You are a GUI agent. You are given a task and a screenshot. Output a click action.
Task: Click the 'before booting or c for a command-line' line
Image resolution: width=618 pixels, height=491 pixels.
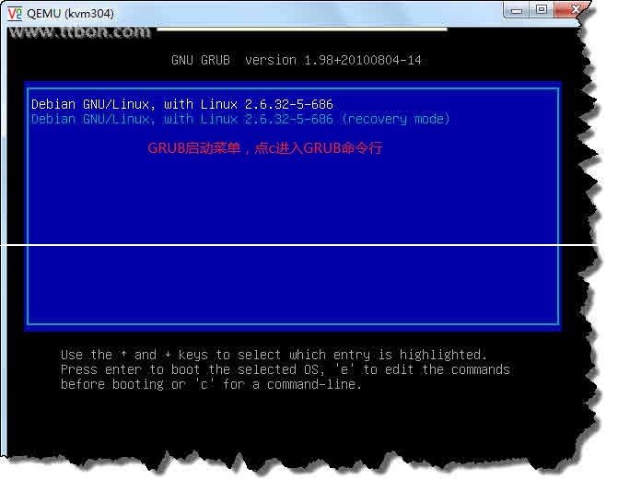point(211,384)
